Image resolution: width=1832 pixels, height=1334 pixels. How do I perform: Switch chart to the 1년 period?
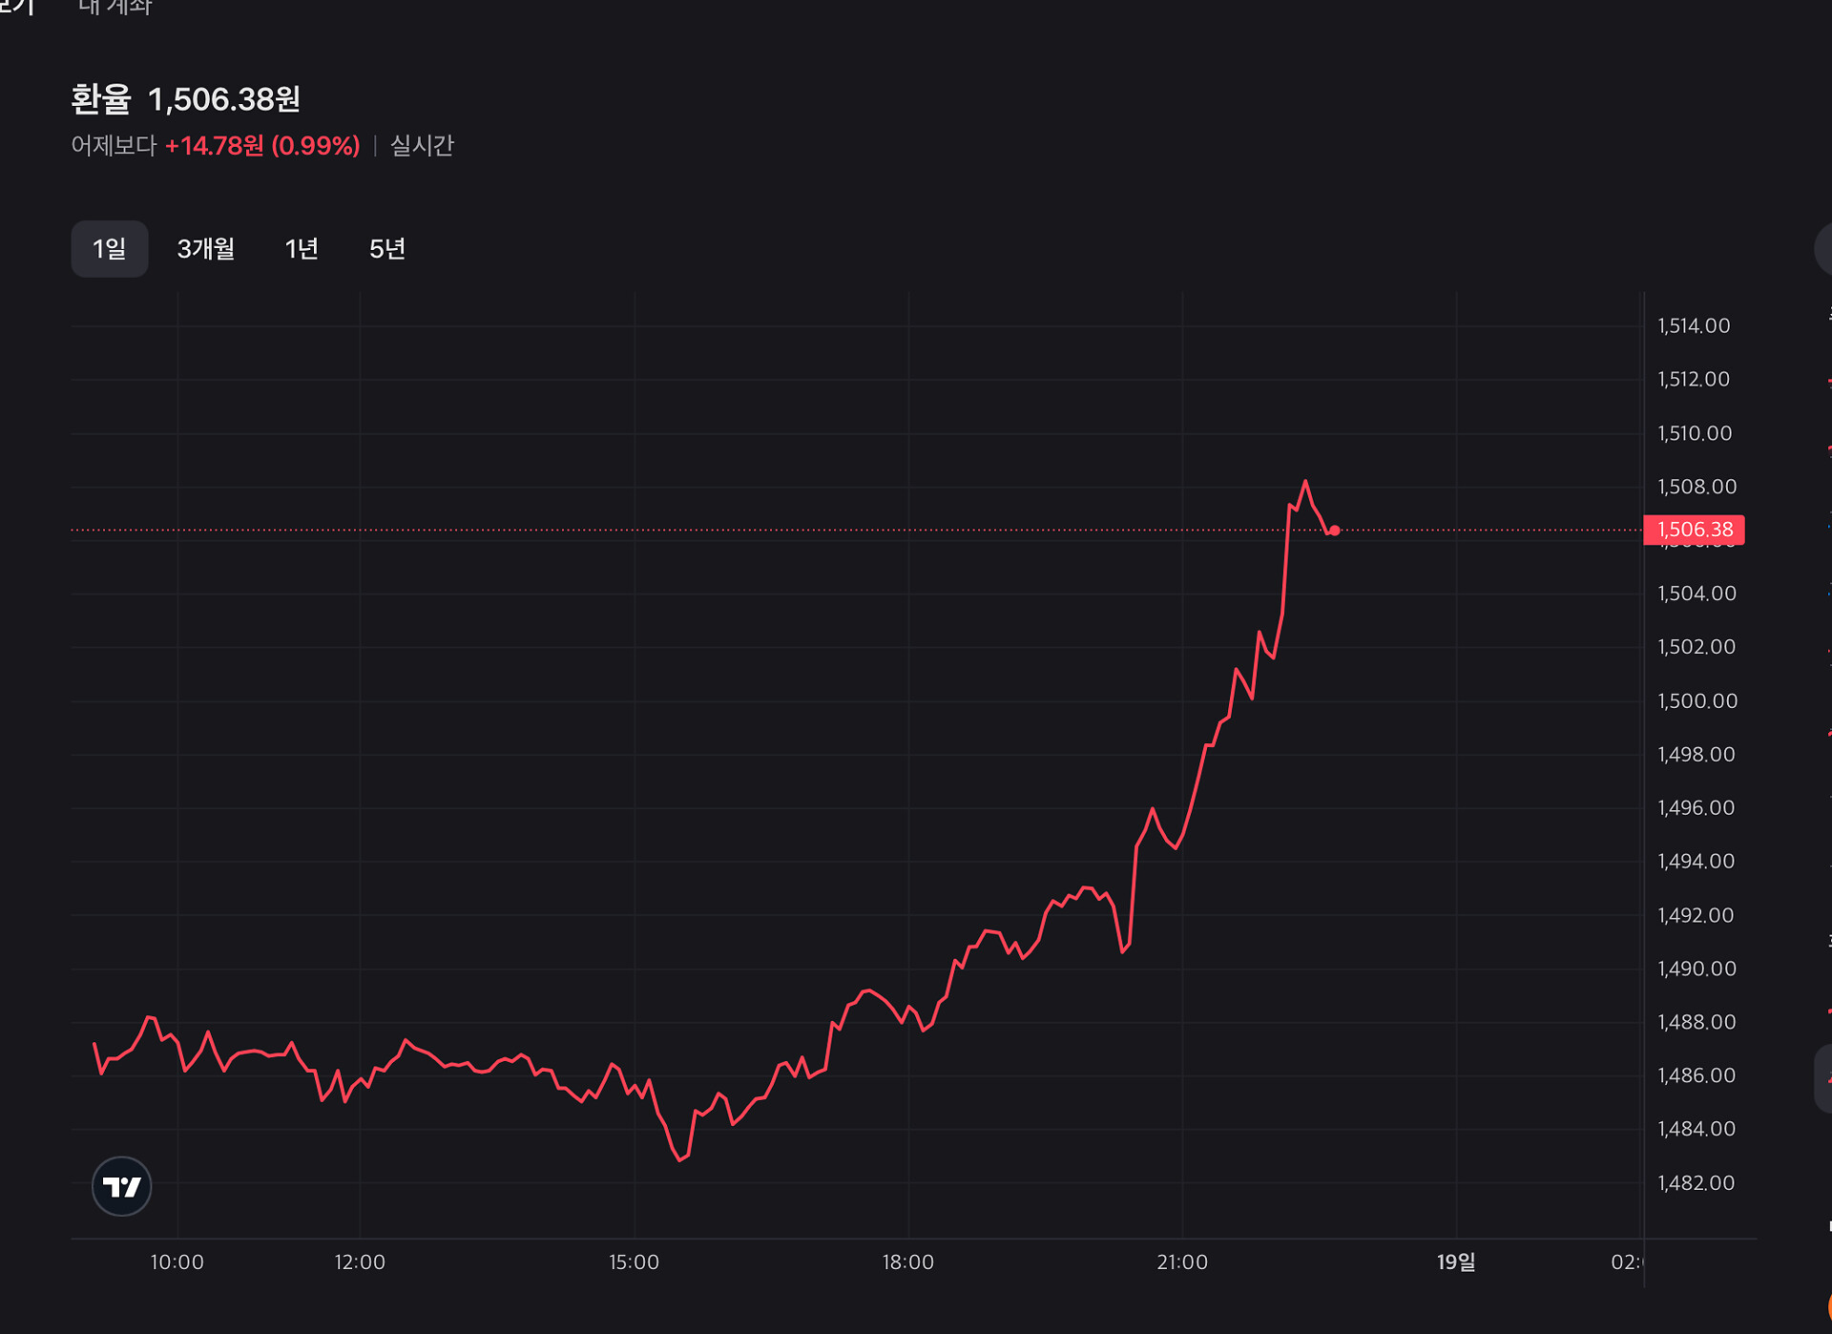click(302, 249)
